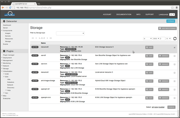180x118 pixels.
Task: Tick the checkbox for xen-bf row
Action: click(x=174, y=56)
